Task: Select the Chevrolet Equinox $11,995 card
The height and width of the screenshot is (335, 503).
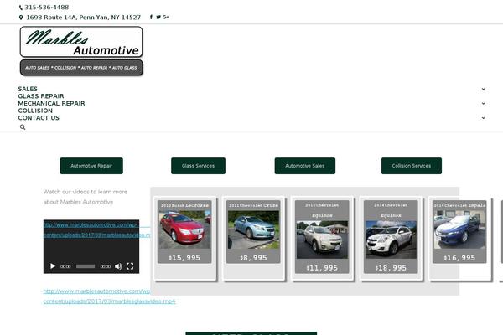Action: [x=322, y=237]
